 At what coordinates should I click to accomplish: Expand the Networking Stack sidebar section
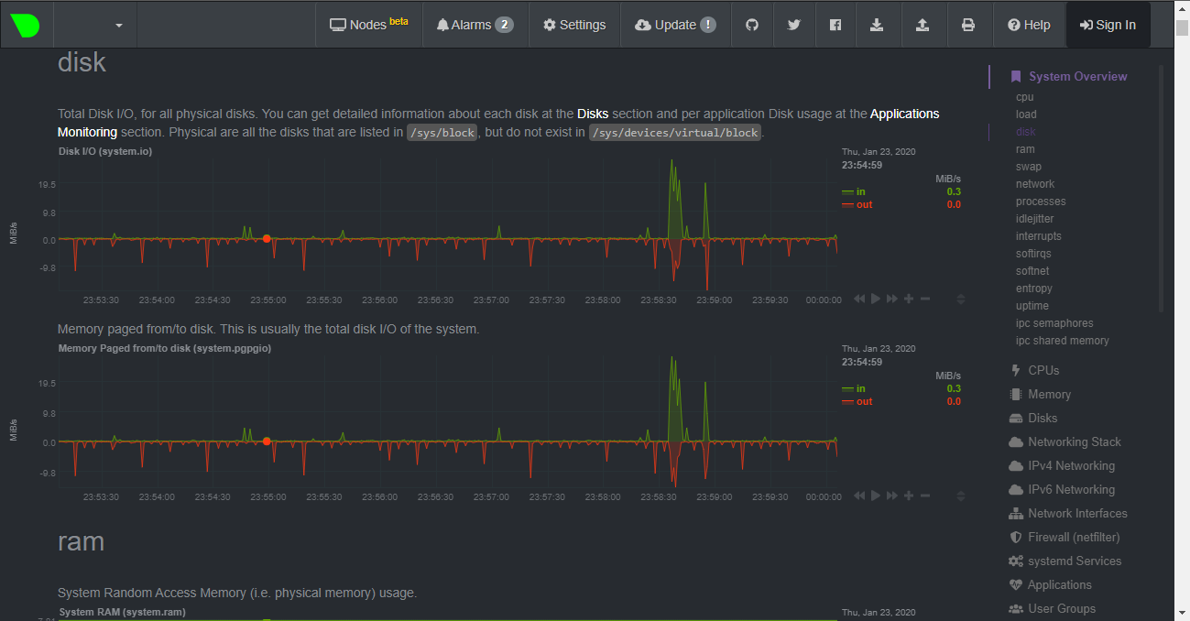tap(1064, 441)
